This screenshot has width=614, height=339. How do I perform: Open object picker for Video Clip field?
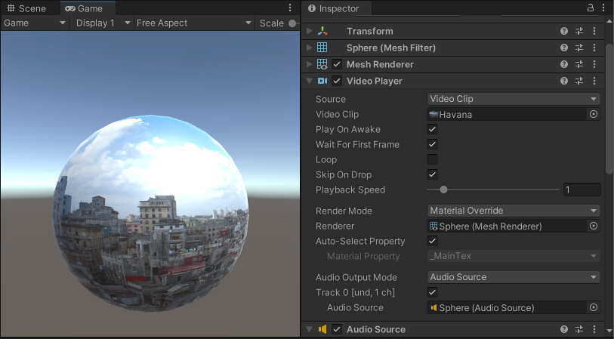pyautogui.click(x=594, y=114)
